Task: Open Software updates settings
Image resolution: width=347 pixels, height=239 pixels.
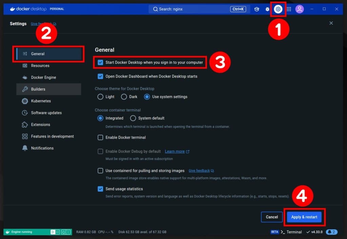Action: [49, 113]
